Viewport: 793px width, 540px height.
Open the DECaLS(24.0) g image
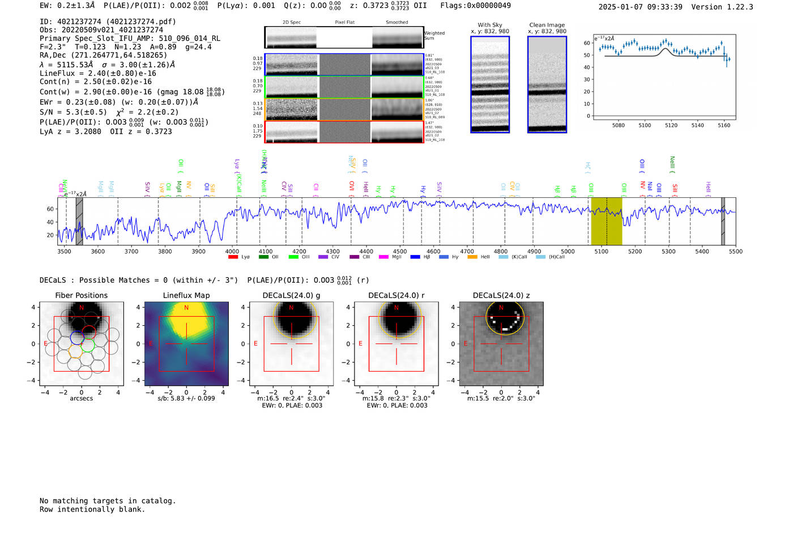click(291, 344)
